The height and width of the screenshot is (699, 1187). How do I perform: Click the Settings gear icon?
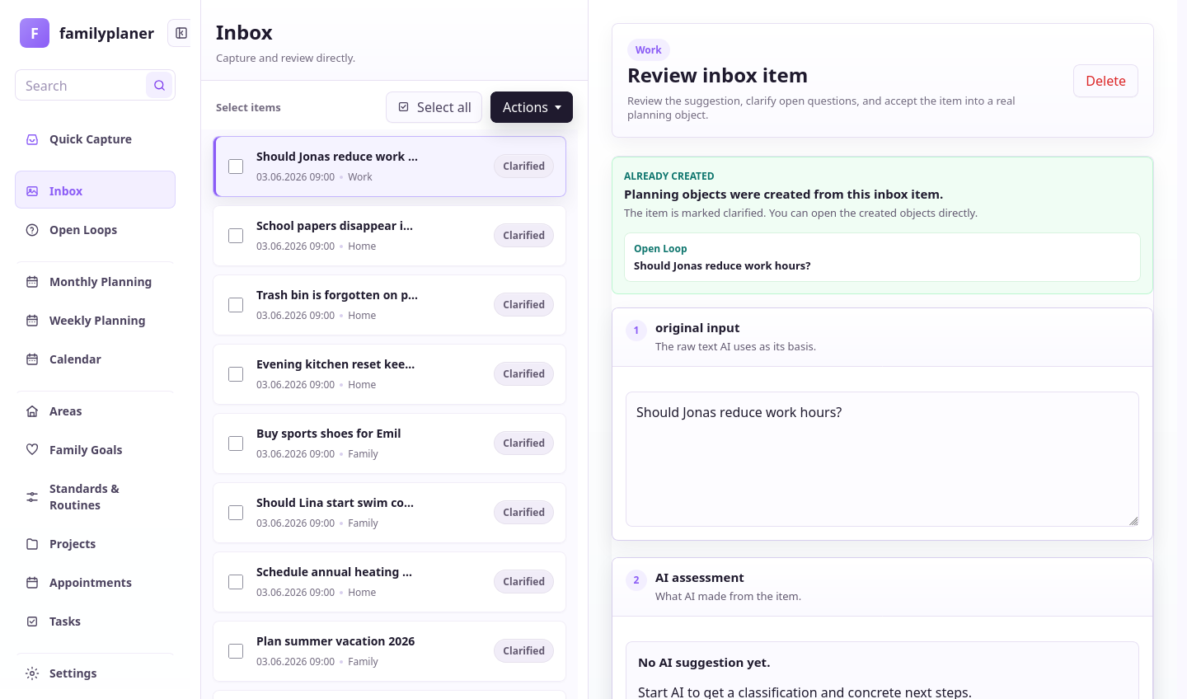[32, 673]
